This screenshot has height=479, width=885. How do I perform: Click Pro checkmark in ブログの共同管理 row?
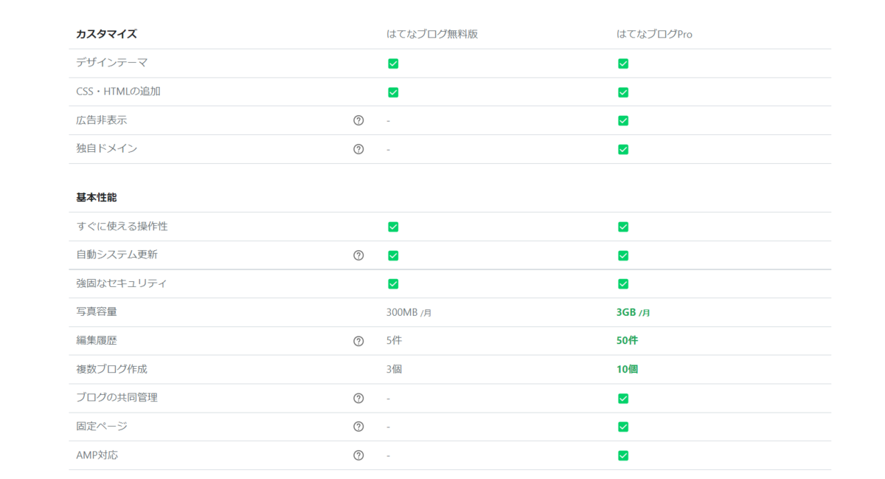tap(623, 399)
